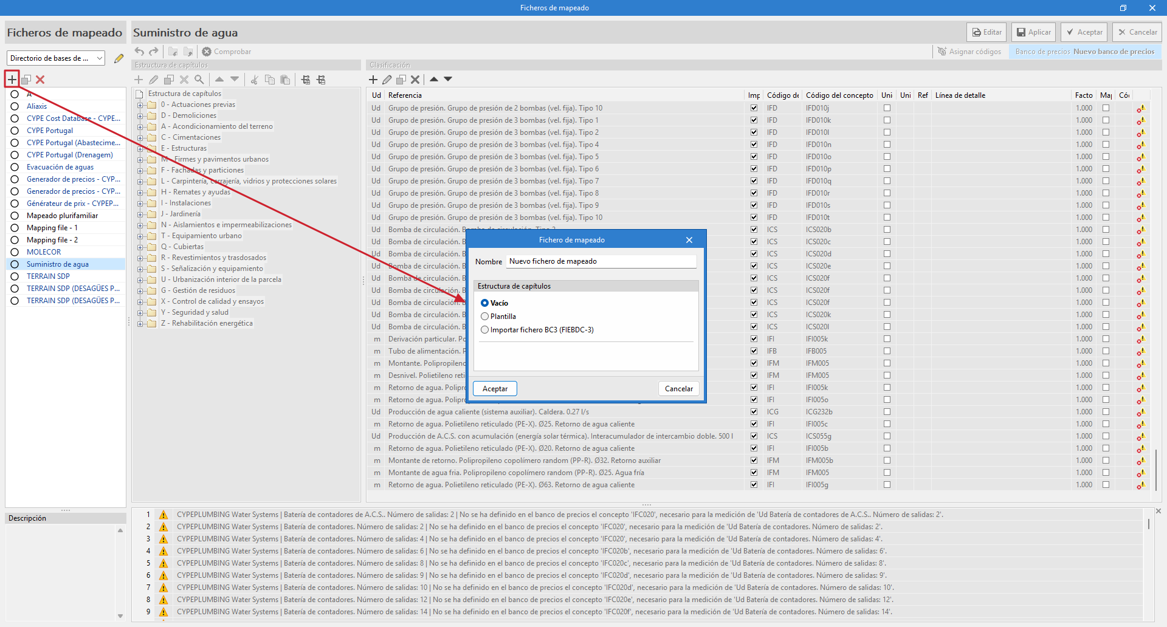Close the bottom messages panel with X
The width and height of the screenshot is (1167, 627).
[1158, 511]
